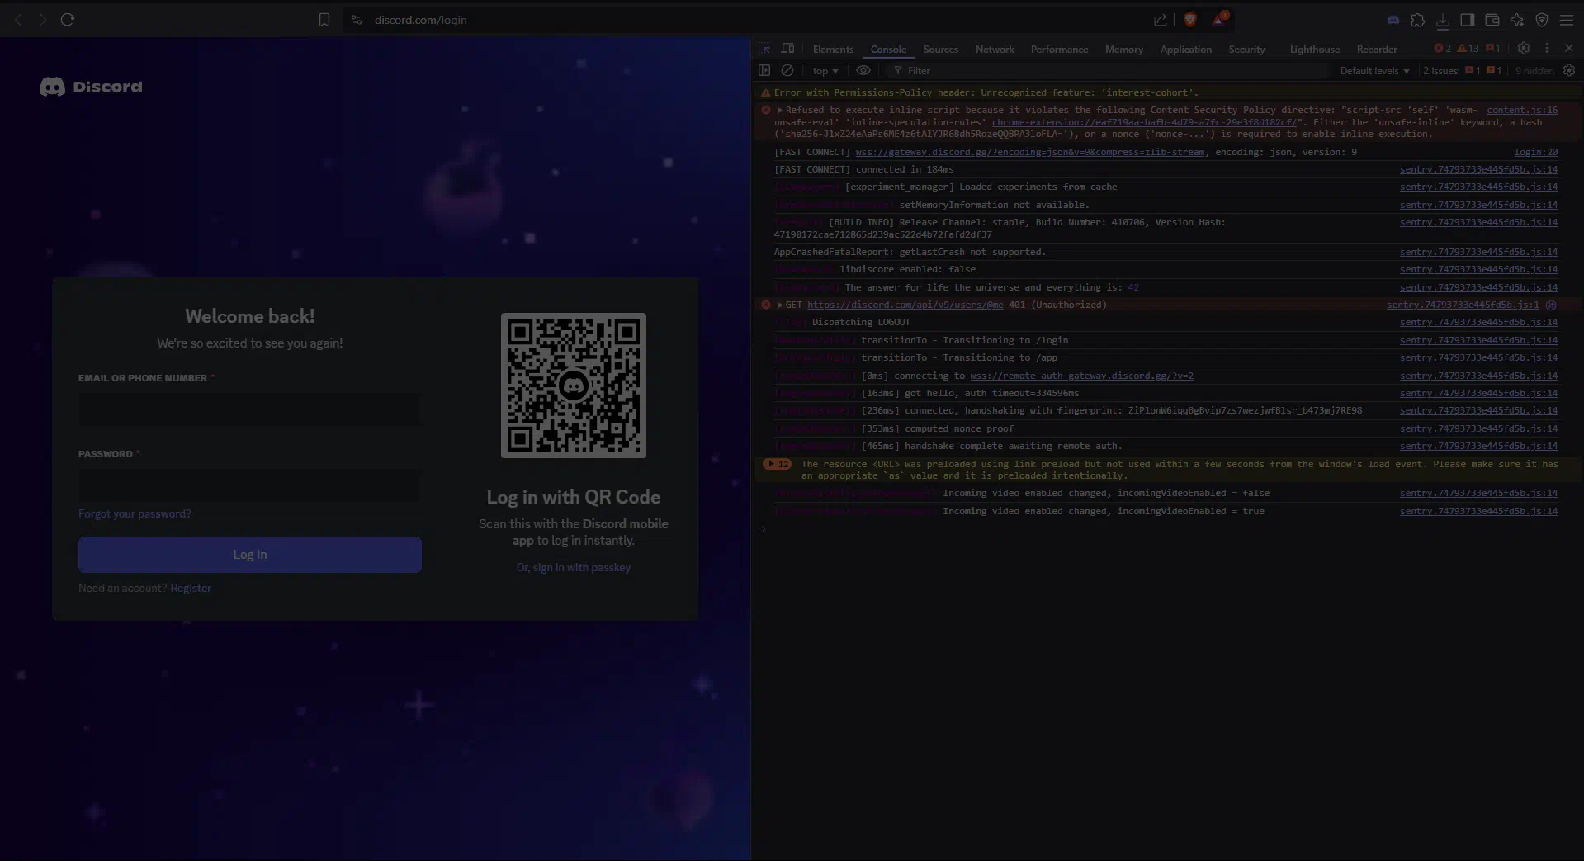
Task: Open the Brave VPN shield icon
Action: coord(1542,20)
